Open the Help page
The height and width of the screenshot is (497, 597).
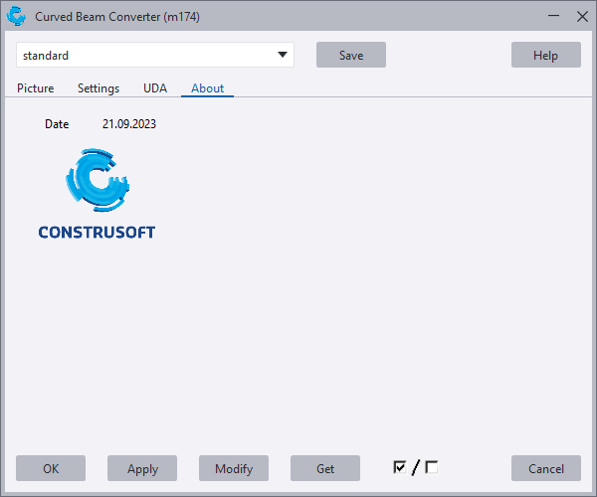tap(546, 55)
